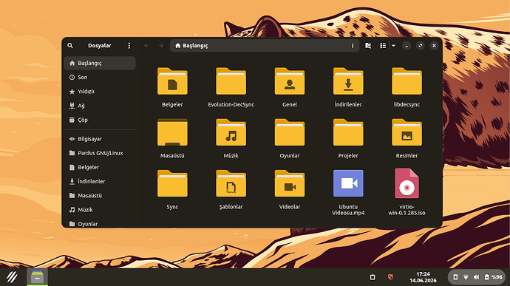Open İndirilenler bookmark in the sidebar
Viewport: 510px width, 286px height.
click(x=100, y=182)
